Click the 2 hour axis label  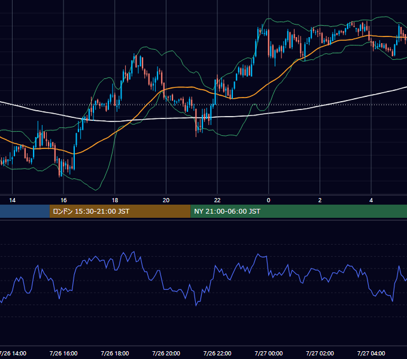click(320, 200)
